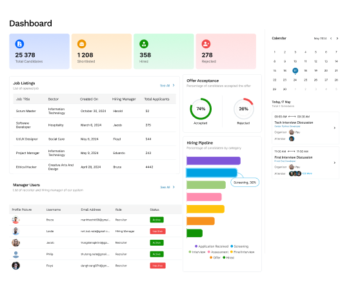351x294 pixels.
Task: Click the red Rejected person icon
Action: [x=206, y=44]
